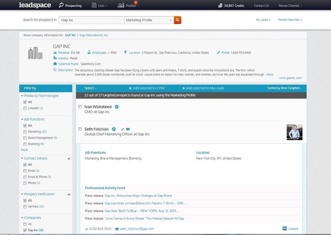Open the My Leads menu
Screen dimensions: 331x235
[x=263, y=20]
